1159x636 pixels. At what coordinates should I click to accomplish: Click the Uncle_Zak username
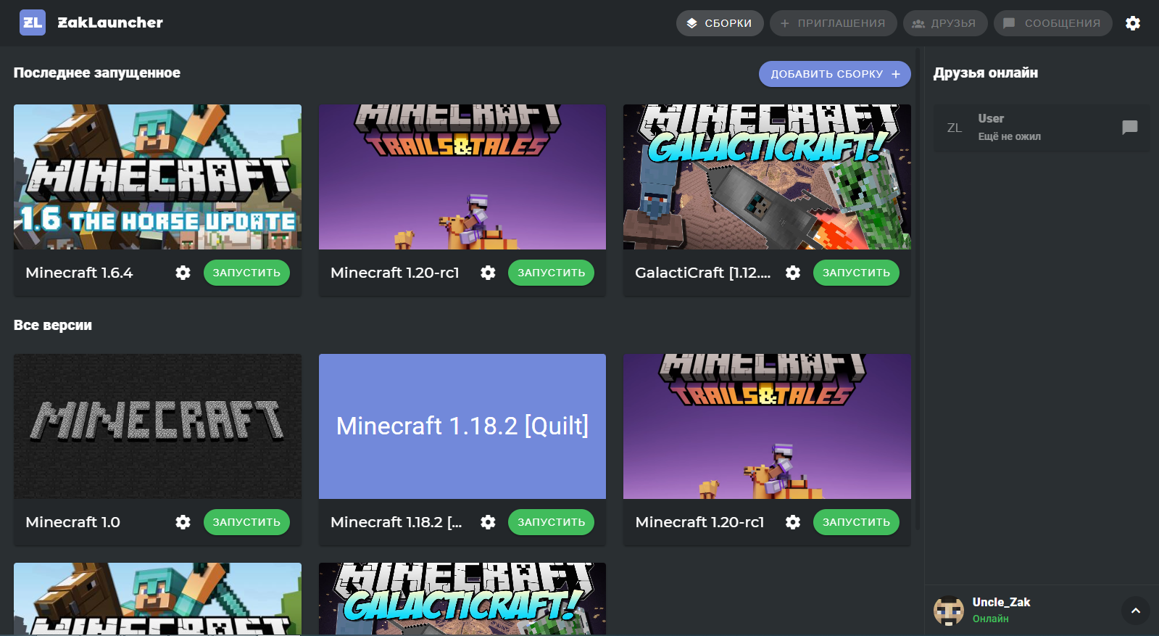click(x=1001, y=602)
